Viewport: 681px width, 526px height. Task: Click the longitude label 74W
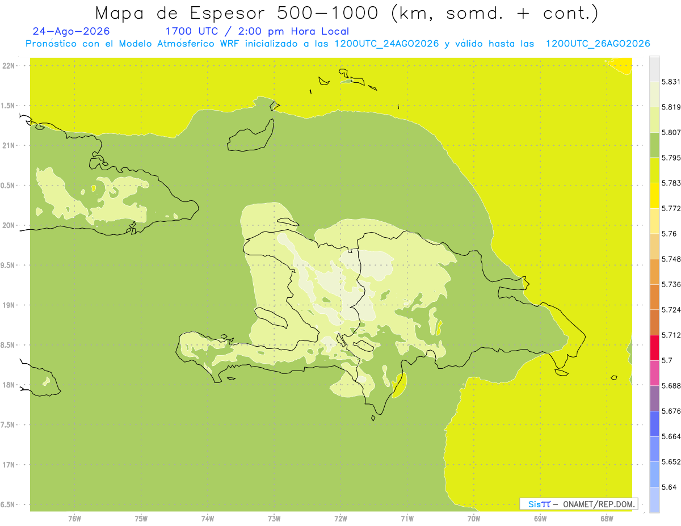[208, 519]
